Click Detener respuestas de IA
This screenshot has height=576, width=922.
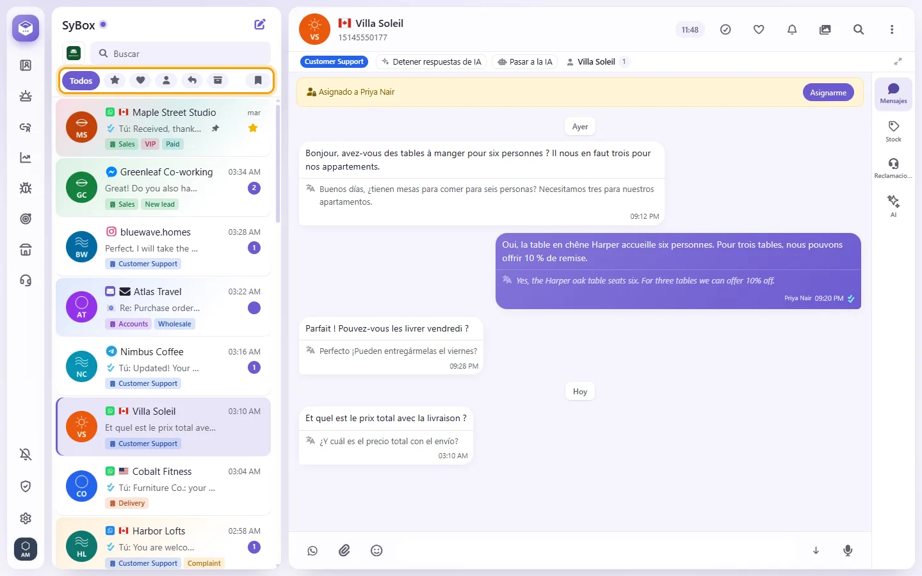[x=432, y=61]
